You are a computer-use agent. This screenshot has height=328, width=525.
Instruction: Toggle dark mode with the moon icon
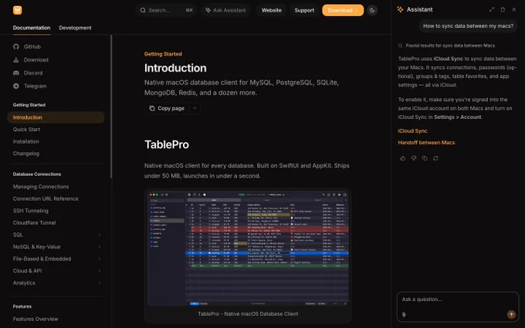pos(372,10)
